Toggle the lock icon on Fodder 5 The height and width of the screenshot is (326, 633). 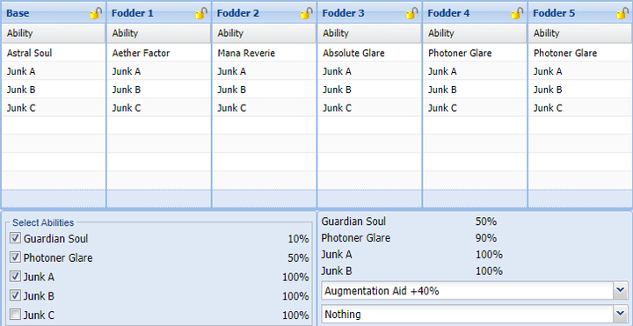click(622, 13)
